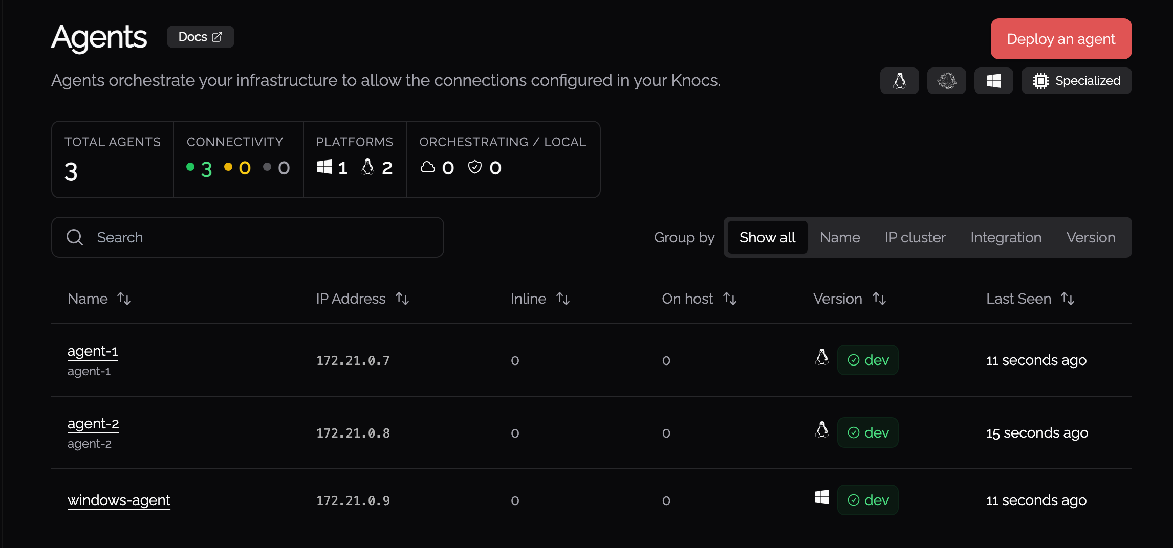1173x548 pixels.
Task: Click the Kubernetes-style round platform filter icon
Action: pyautogui.click(x=946, y=81)
